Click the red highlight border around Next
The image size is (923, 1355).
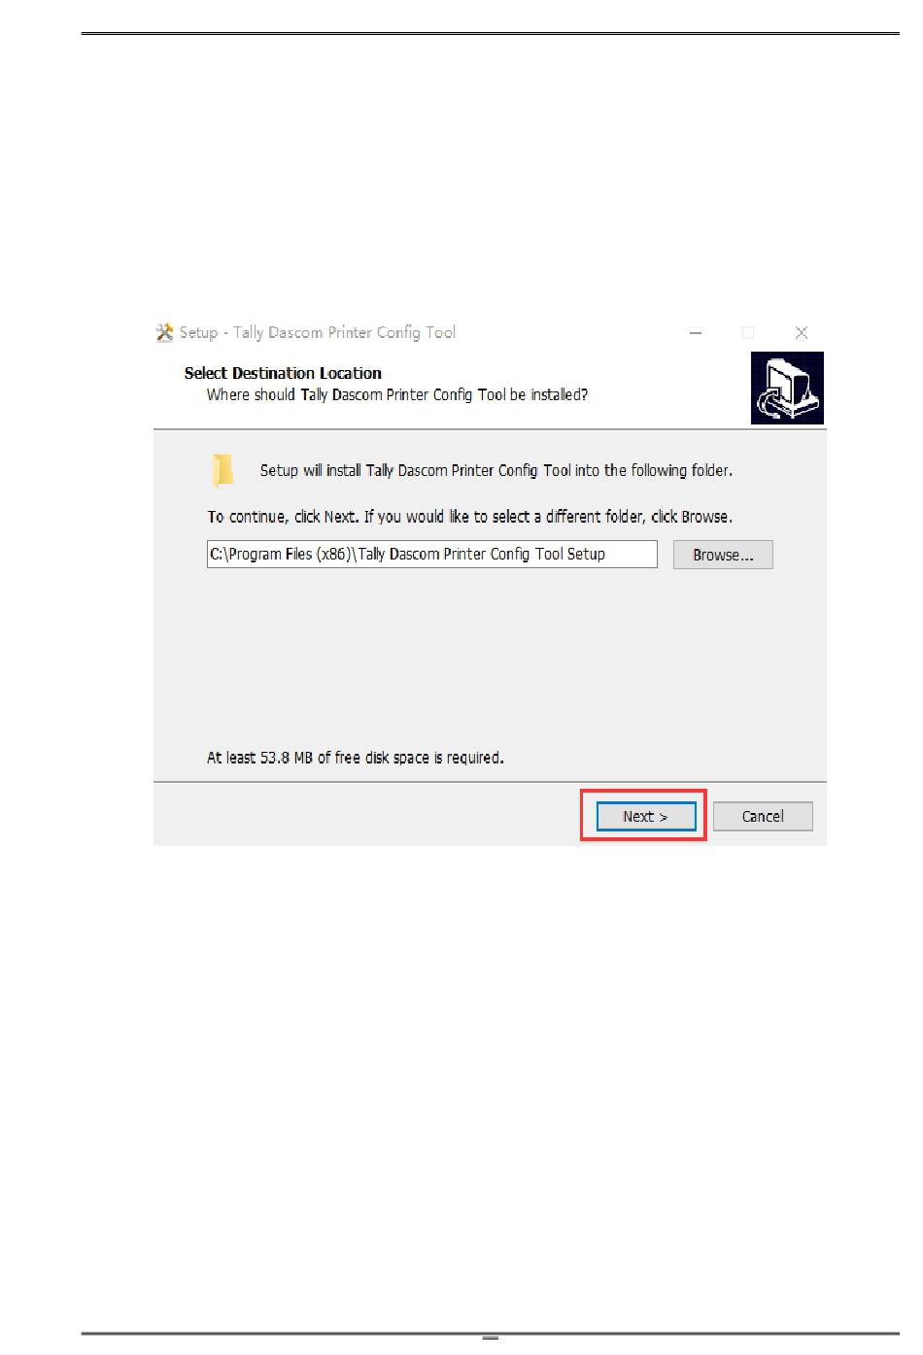tap(643, 791)
